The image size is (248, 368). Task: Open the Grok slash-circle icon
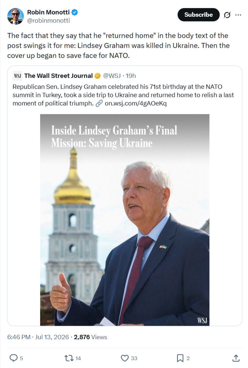[227, 15]
